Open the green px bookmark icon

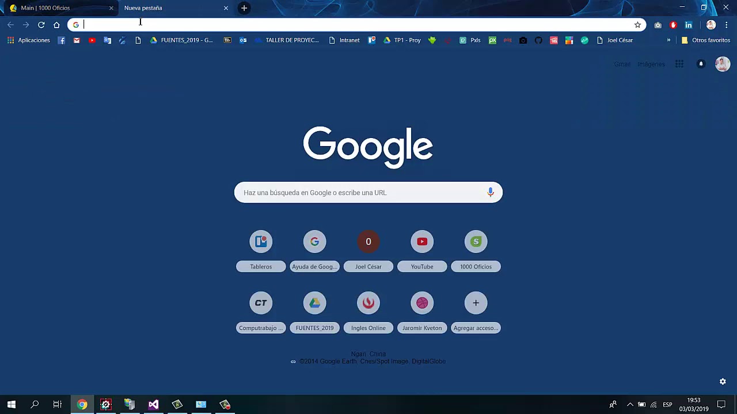492,40
